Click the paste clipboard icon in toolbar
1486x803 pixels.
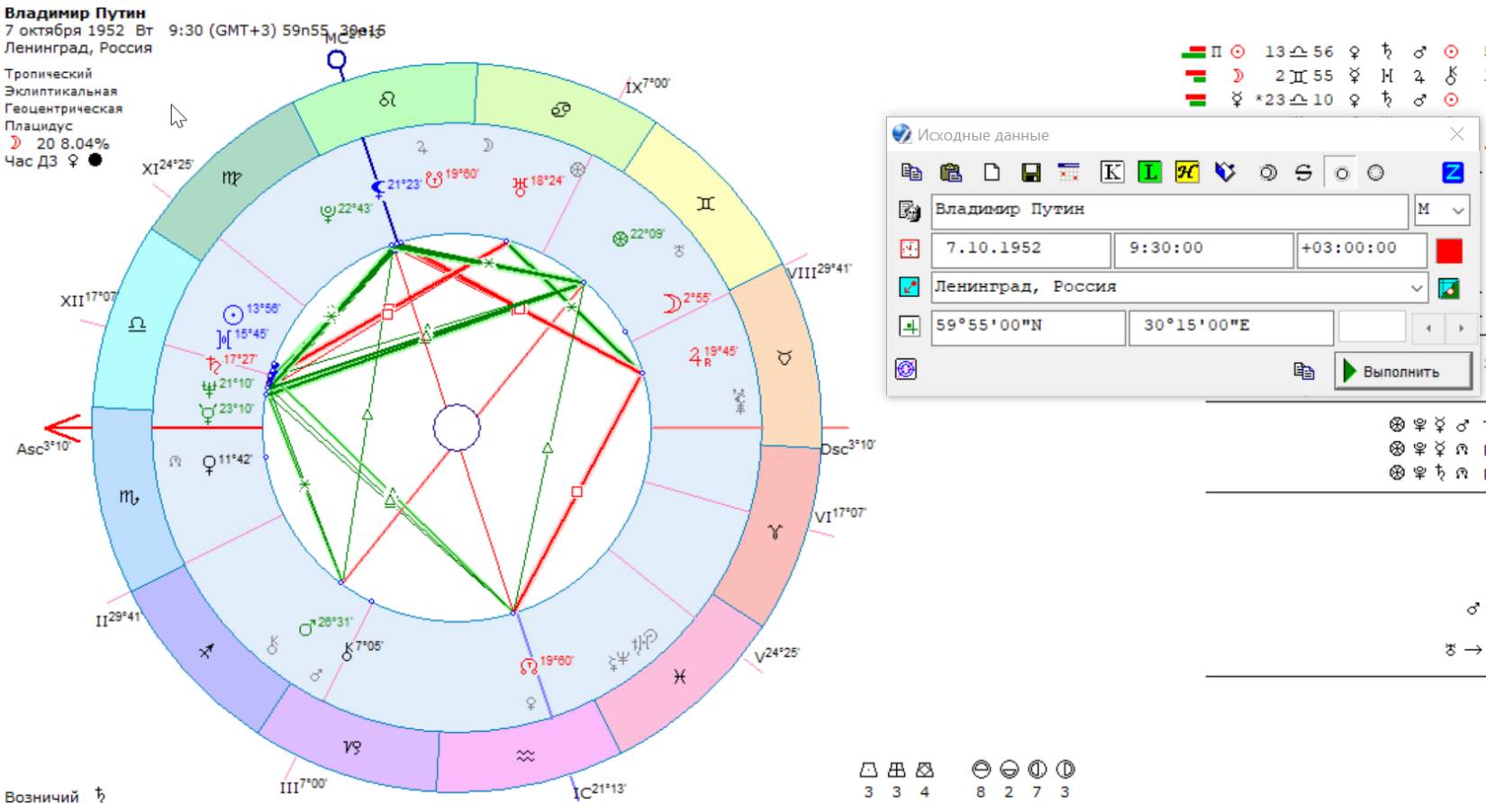[x=950, y=173]
